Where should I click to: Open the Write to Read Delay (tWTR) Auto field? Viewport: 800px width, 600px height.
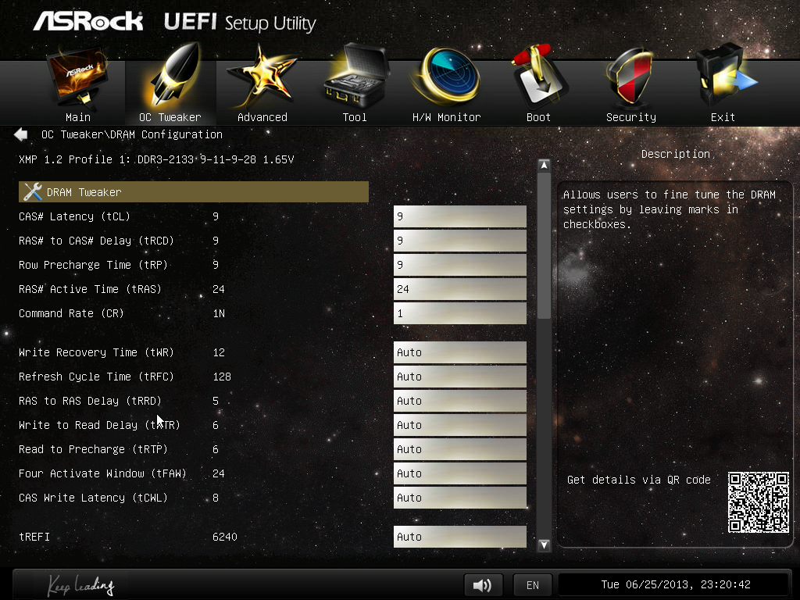(459, 425)
